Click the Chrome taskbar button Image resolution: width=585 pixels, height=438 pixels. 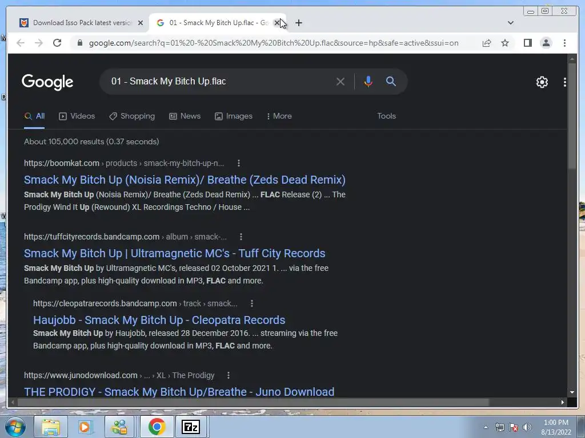[157, 427]
